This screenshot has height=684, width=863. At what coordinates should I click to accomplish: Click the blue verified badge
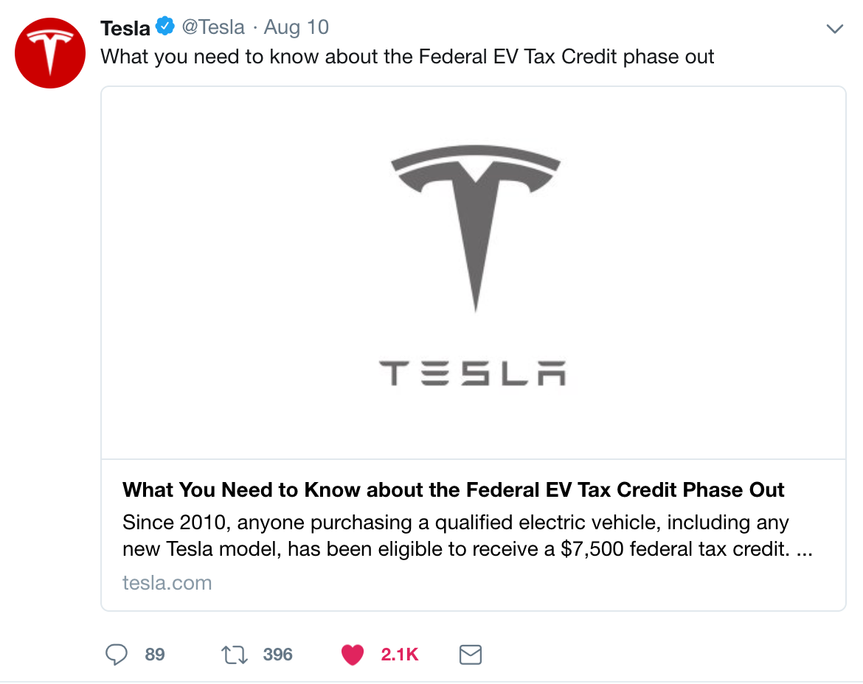click(164, 26)
